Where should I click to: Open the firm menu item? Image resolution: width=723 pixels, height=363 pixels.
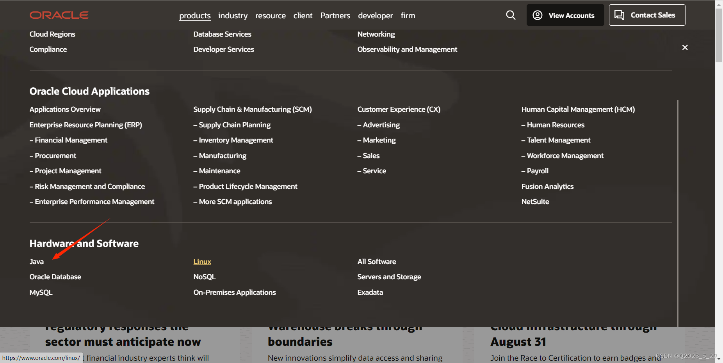tap(408, 16)
